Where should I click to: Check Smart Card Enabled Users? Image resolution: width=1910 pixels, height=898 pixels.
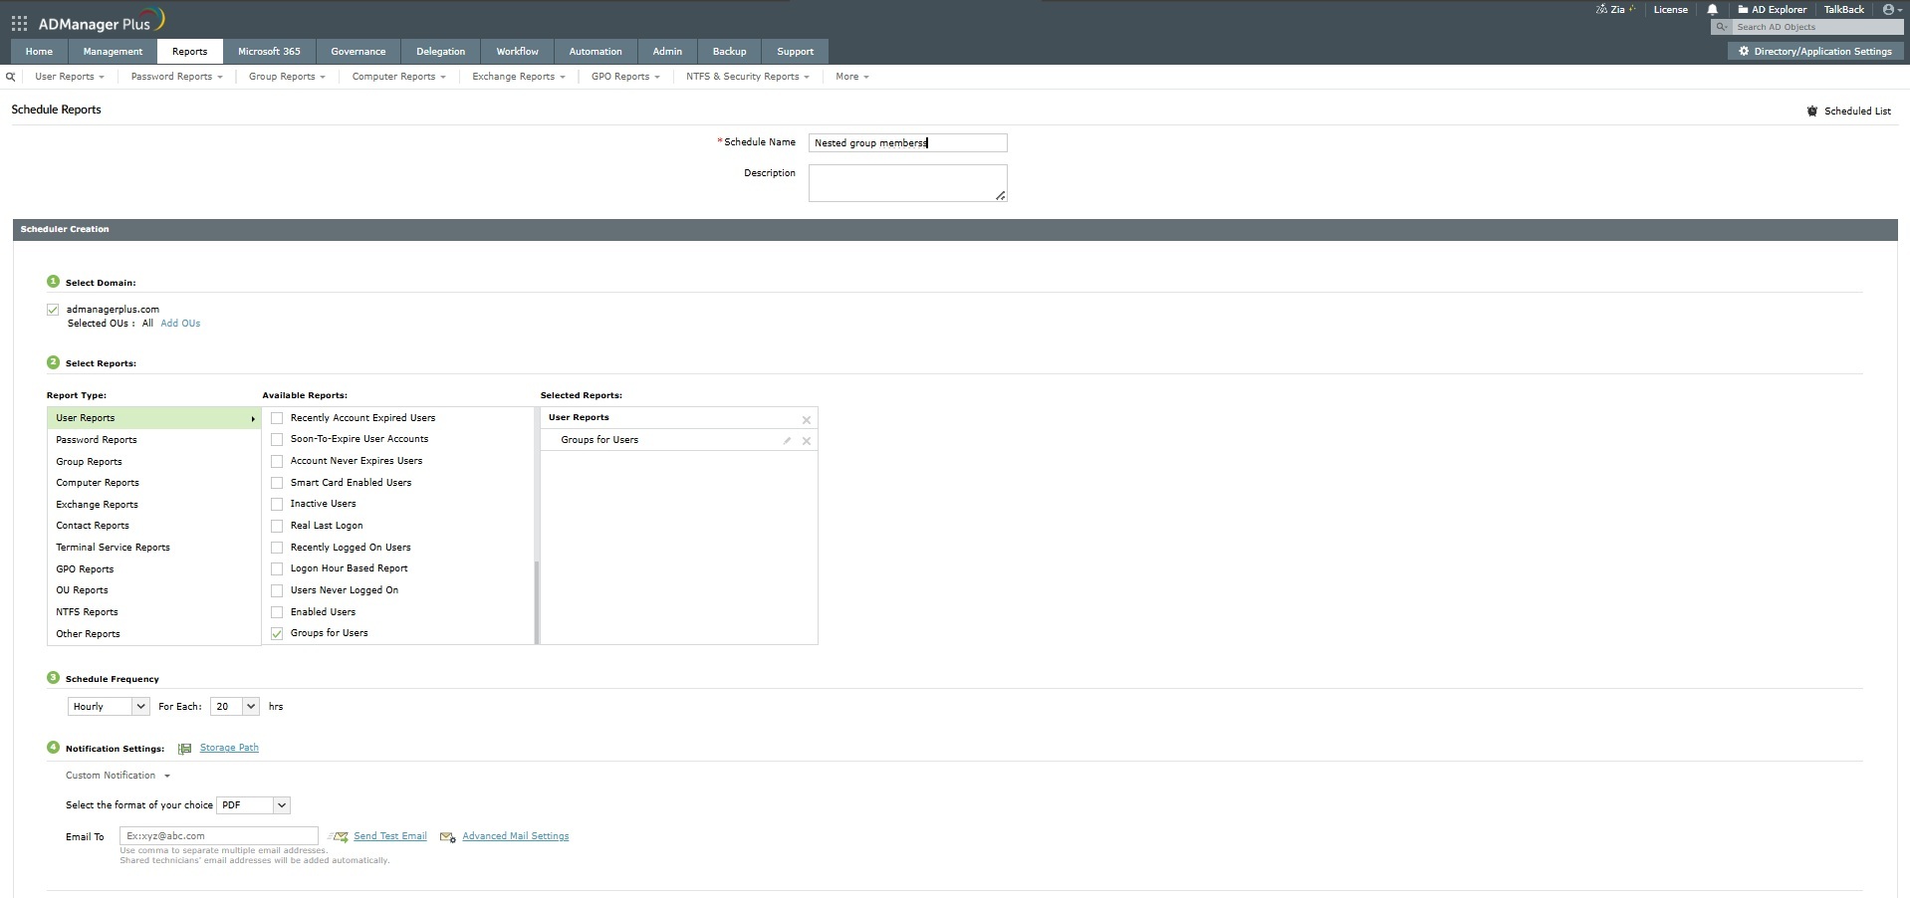276,483
